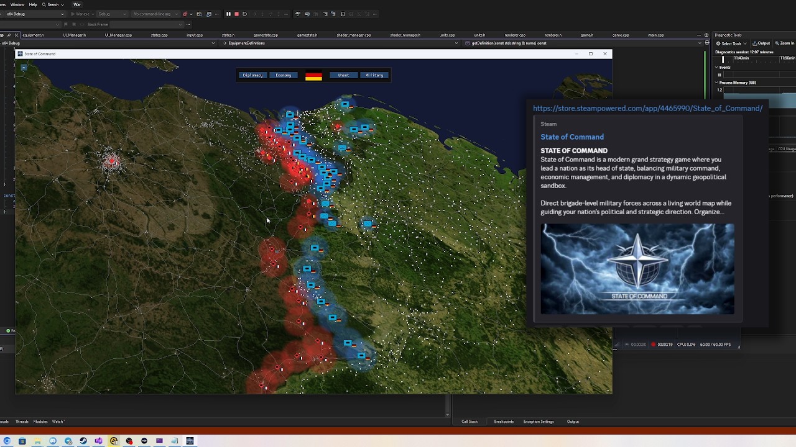
Task: Click the Steam icon in the taskbar
Action: click(x=83, y=441)
